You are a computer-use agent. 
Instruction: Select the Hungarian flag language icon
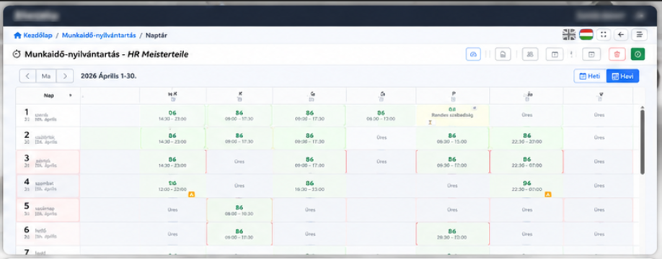(586, 35)
